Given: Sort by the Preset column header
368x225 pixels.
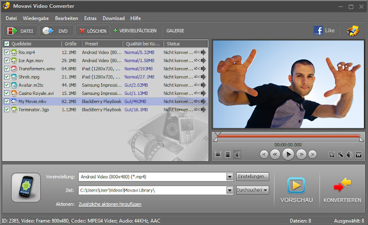Looking at the screenshot, I should pyautogui.click(x=102, y=44).
